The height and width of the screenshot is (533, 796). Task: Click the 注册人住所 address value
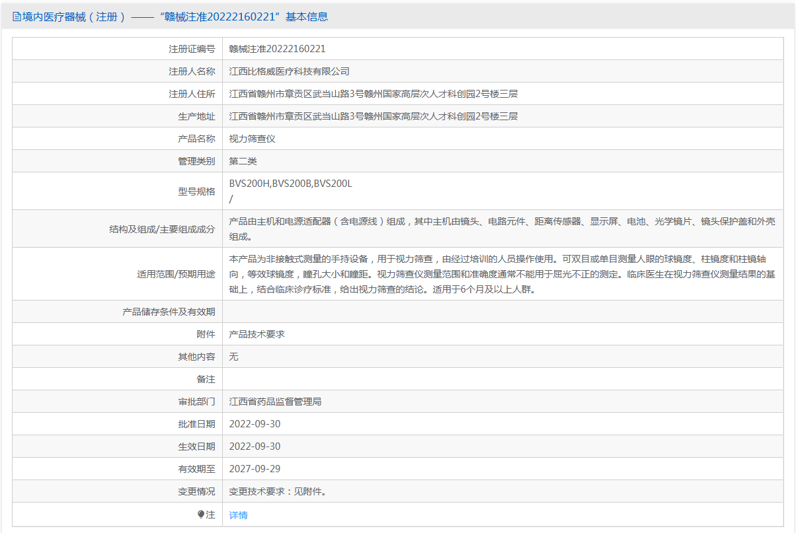373,94
